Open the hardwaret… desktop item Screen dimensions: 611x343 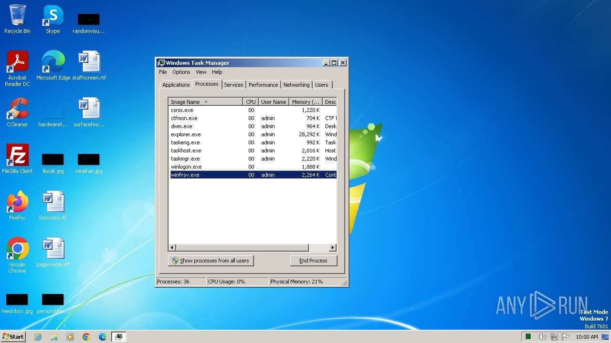(x=53, y=117)
